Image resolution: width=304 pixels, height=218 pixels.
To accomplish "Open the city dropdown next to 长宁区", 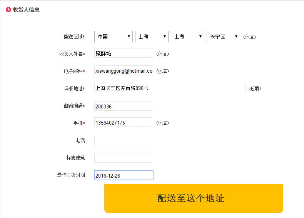I will click(187, 37).
